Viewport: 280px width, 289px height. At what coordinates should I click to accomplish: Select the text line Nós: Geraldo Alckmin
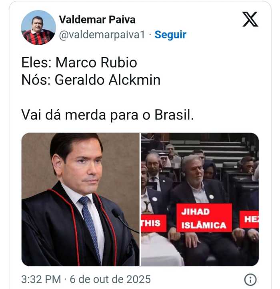pyautogui.click(x=91, y=80)
